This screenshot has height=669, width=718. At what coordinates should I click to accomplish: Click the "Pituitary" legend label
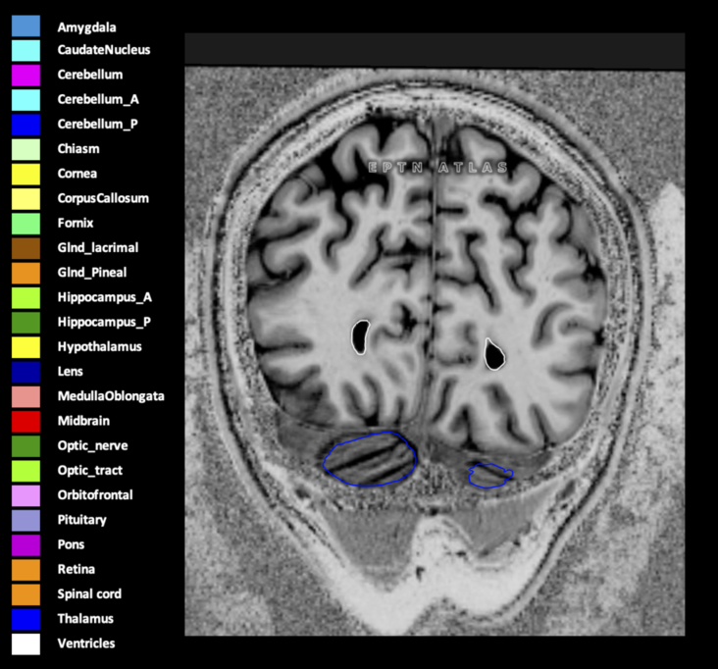coord(82,520)
